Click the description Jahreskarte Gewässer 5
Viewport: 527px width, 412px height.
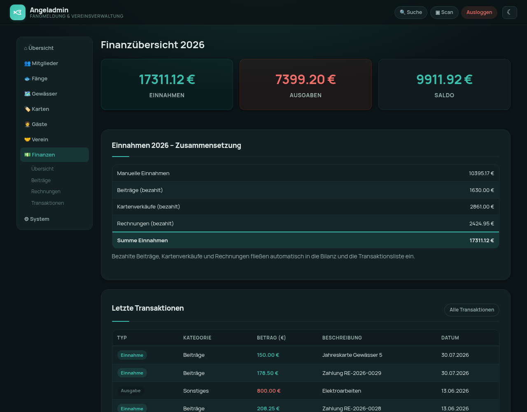(352, 355)
